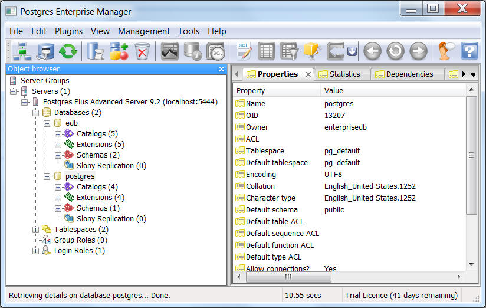The height and width of the screenshot is (308, 486).
Task: Open the Management menu
Action: 143,31
